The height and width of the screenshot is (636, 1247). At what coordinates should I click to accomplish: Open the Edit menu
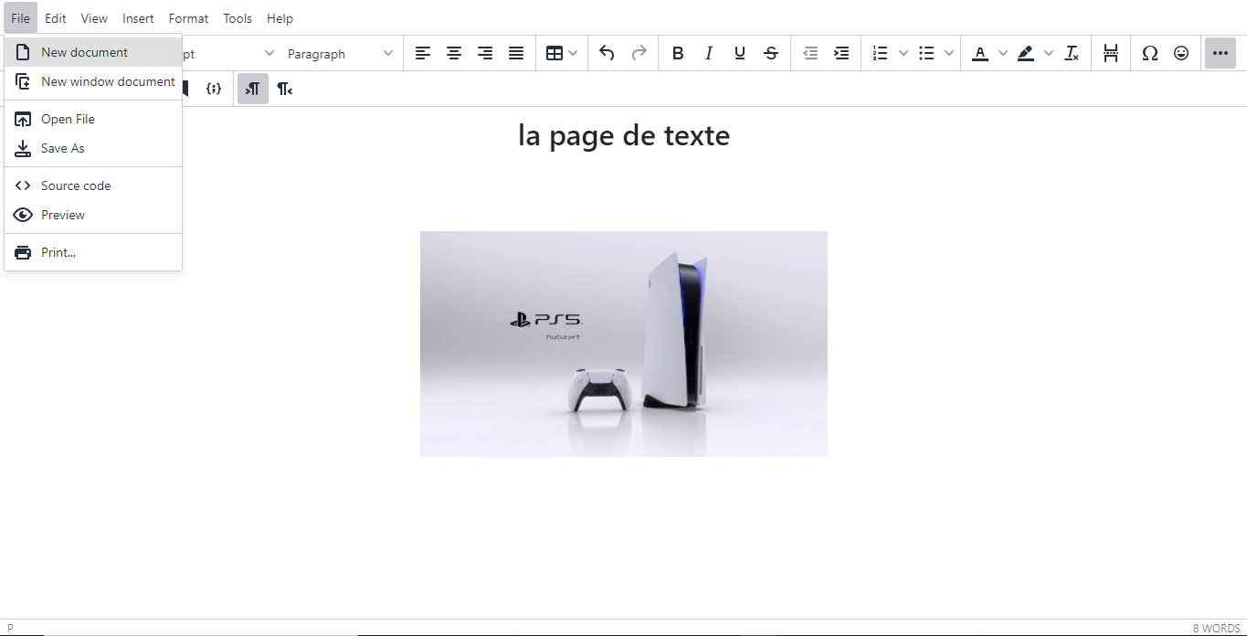point(56,18)
